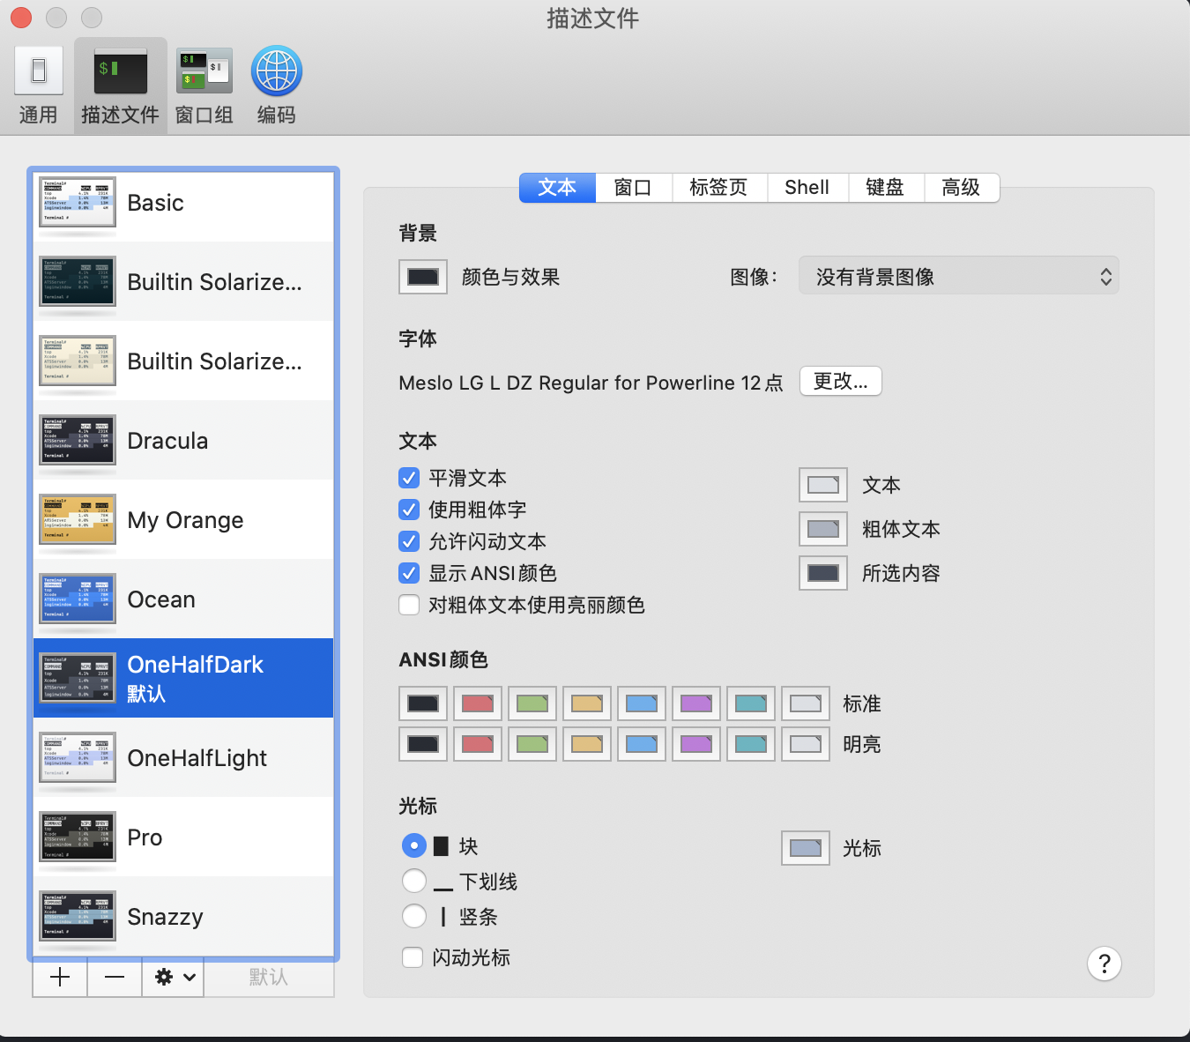Toggle the 使用粗体字 checkbox
The height and width of the screenshot is (1042, 1190).
coord(409,510)
